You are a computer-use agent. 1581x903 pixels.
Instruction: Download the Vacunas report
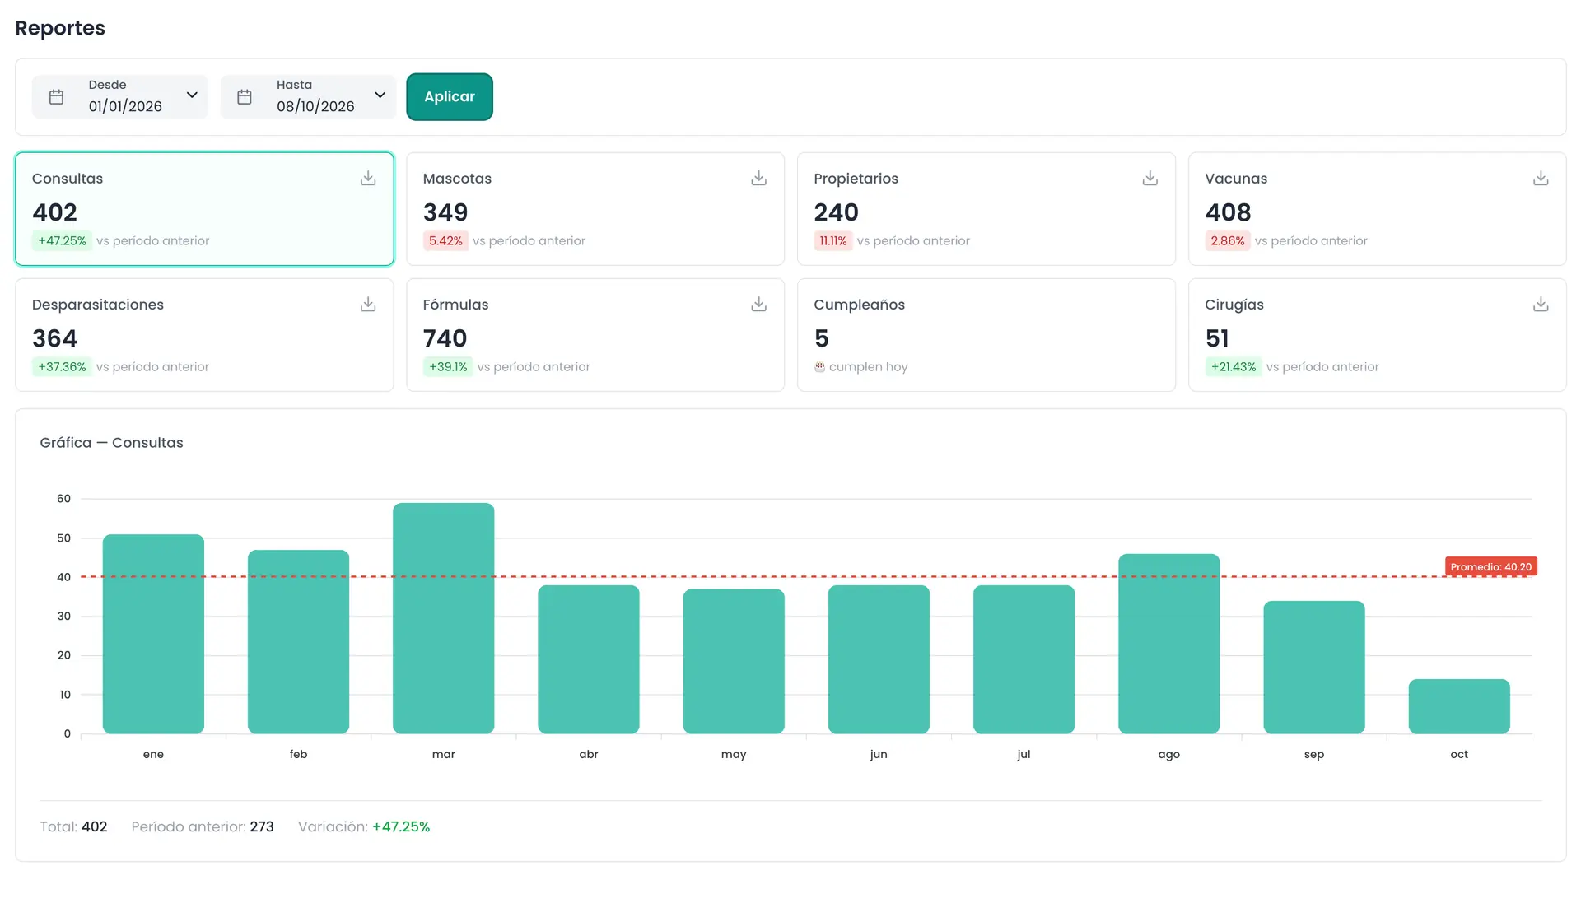1541,179
